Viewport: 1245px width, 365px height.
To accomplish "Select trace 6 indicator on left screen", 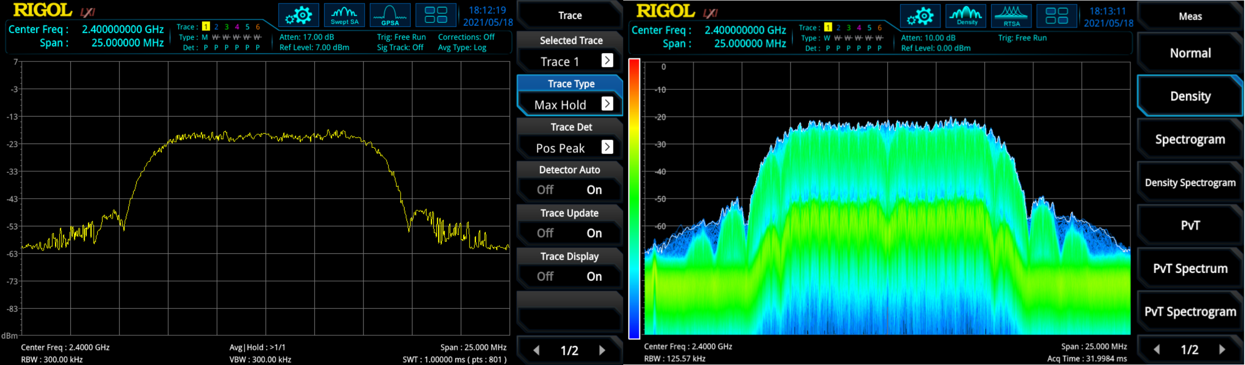I will (258, 27).
